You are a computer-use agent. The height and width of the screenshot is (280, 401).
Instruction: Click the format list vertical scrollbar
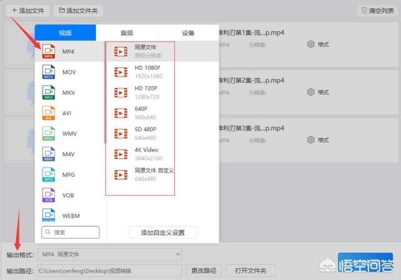click(x=105, y=92)
